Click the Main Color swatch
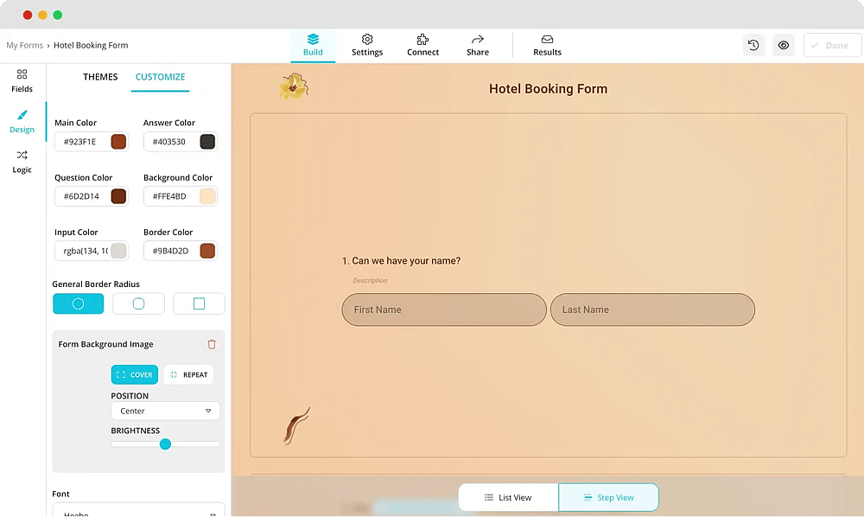Viewport: 864px width, 517px height. pos(118,142)
